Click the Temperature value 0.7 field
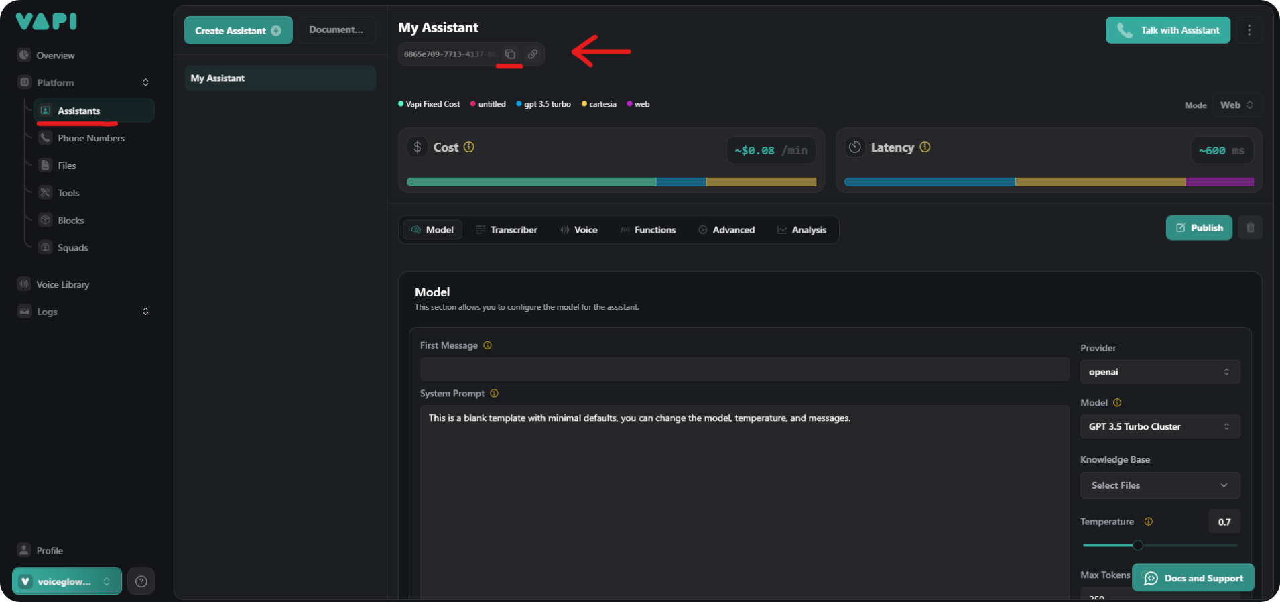Image resolution: width=1280 pixels, height=602 pixels. [x=1224, y=522]
